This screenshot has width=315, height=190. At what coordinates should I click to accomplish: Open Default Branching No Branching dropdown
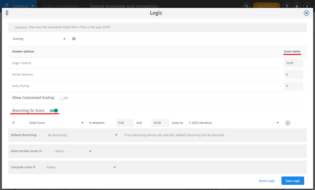[x=82, y=135]
